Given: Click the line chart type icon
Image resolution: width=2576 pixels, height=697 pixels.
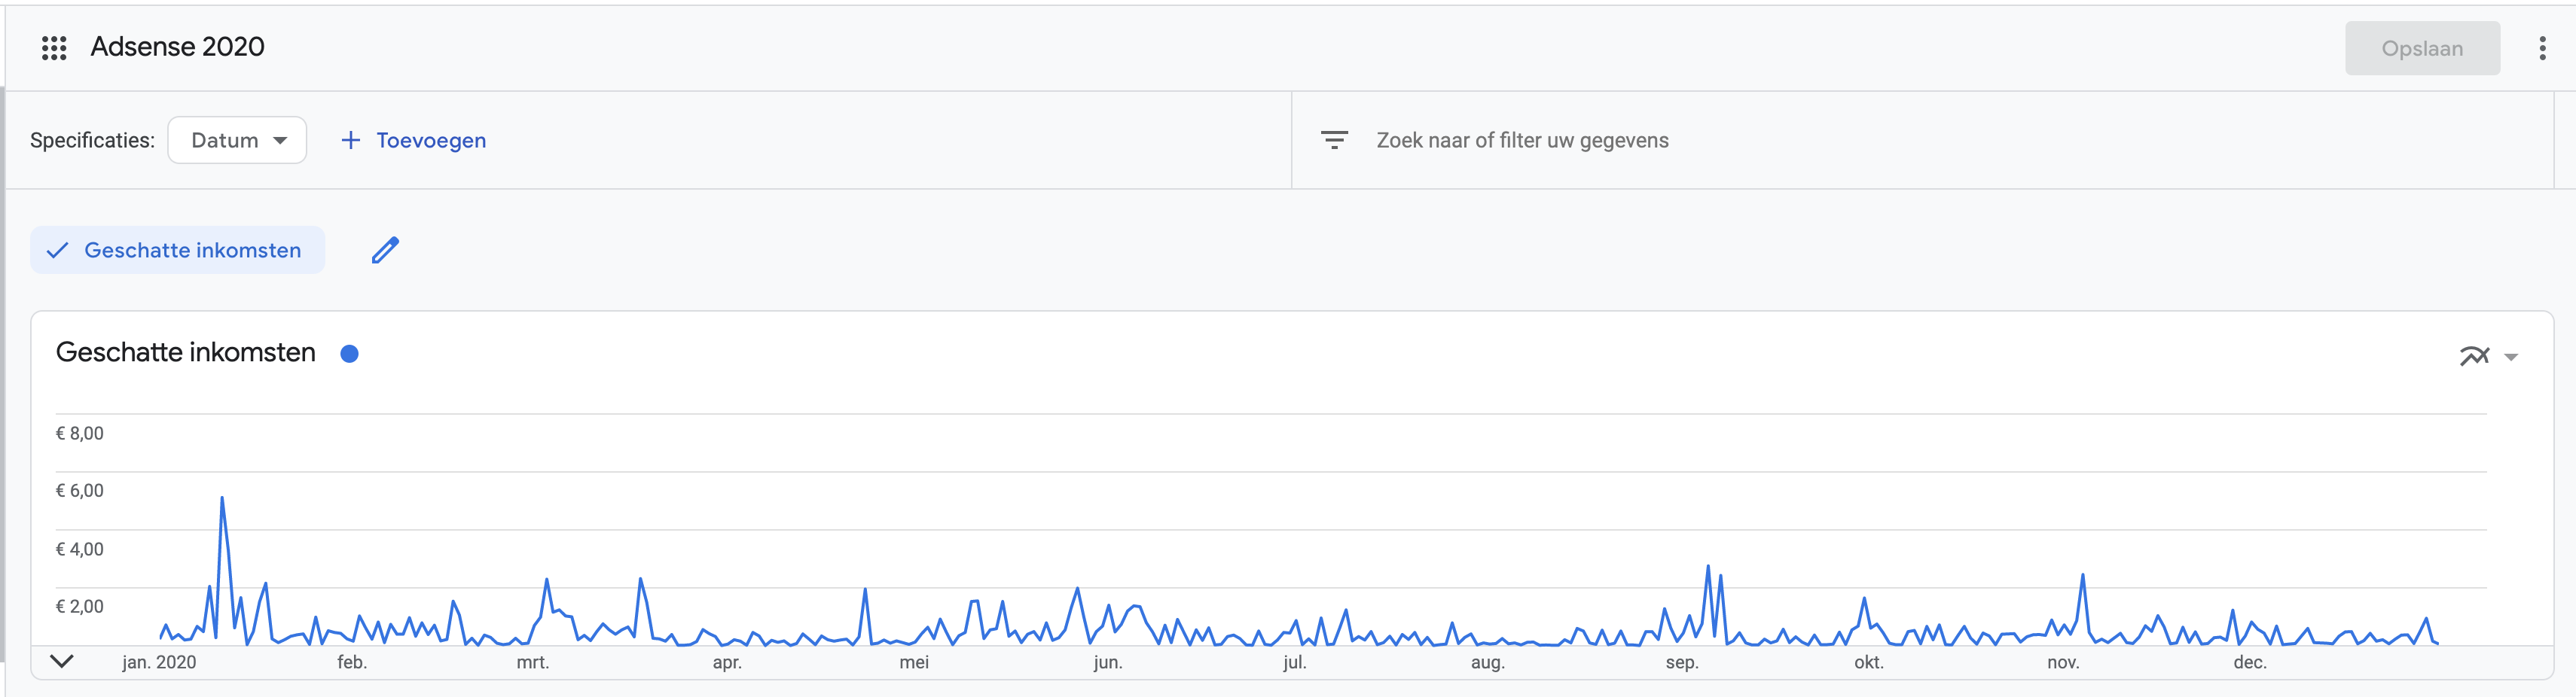Looking at the screenshot, I should [2474, 356].
